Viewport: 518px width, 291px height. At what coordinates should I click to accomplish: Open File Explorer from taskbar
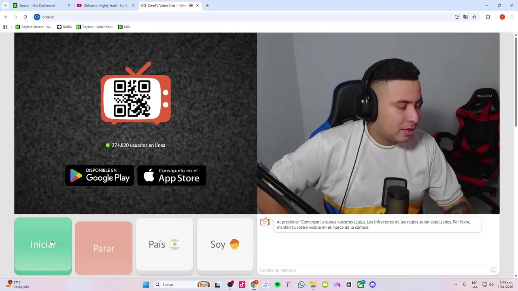(313, 285)
